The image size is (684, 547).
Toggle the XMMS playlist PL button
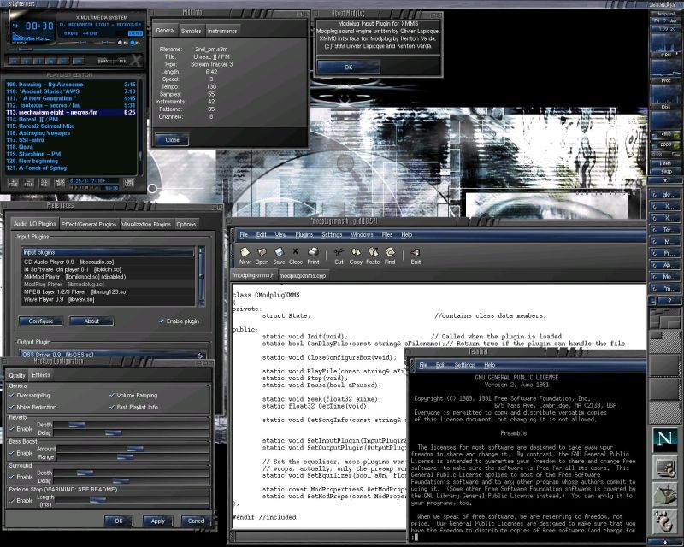(x=135, y=43)
